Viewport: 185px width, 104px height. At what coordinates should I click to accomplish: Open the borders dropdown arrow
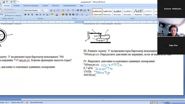[x=89, y=15]
